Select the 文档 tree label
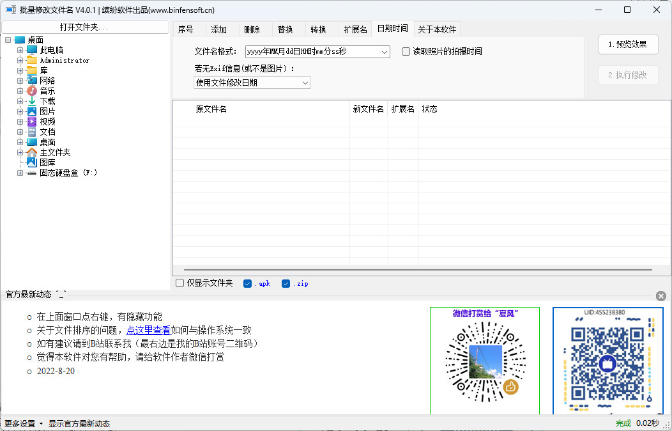This screenshot has width=672, height=431. point(47,132)
